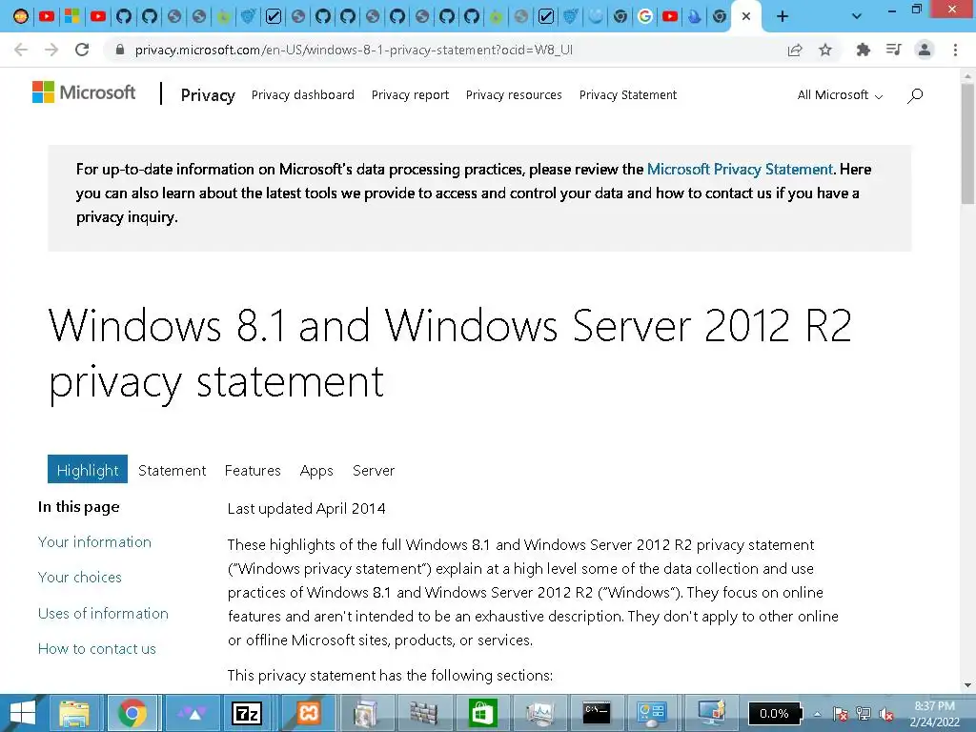Open the Extensions puzzle icon

tap(863, 50)
